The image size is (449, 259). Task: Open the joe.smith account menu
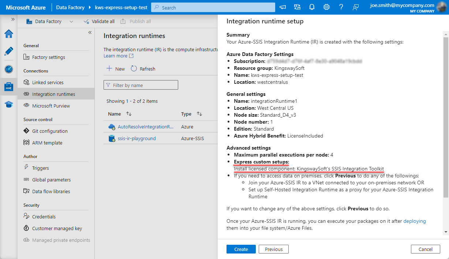pos(408,7)
